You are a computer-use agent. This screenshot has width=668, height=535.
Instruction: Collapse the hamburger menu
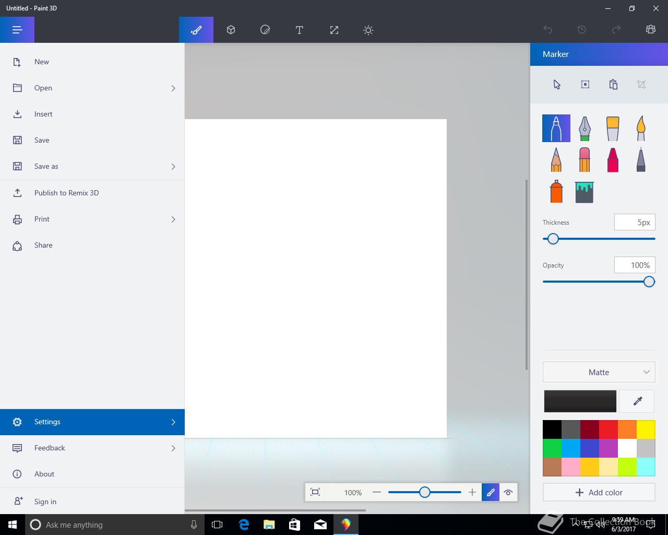17,30
